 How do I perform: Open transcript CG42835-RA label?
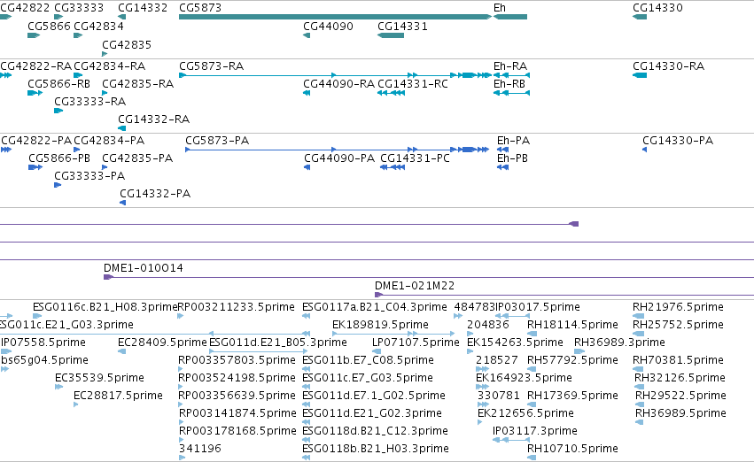137,83
